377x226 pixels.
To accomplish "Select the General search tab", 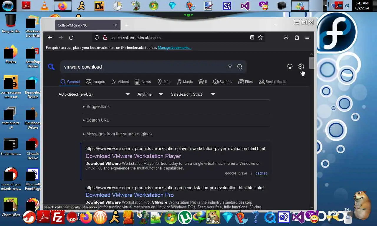I will (x=70, y=82).
